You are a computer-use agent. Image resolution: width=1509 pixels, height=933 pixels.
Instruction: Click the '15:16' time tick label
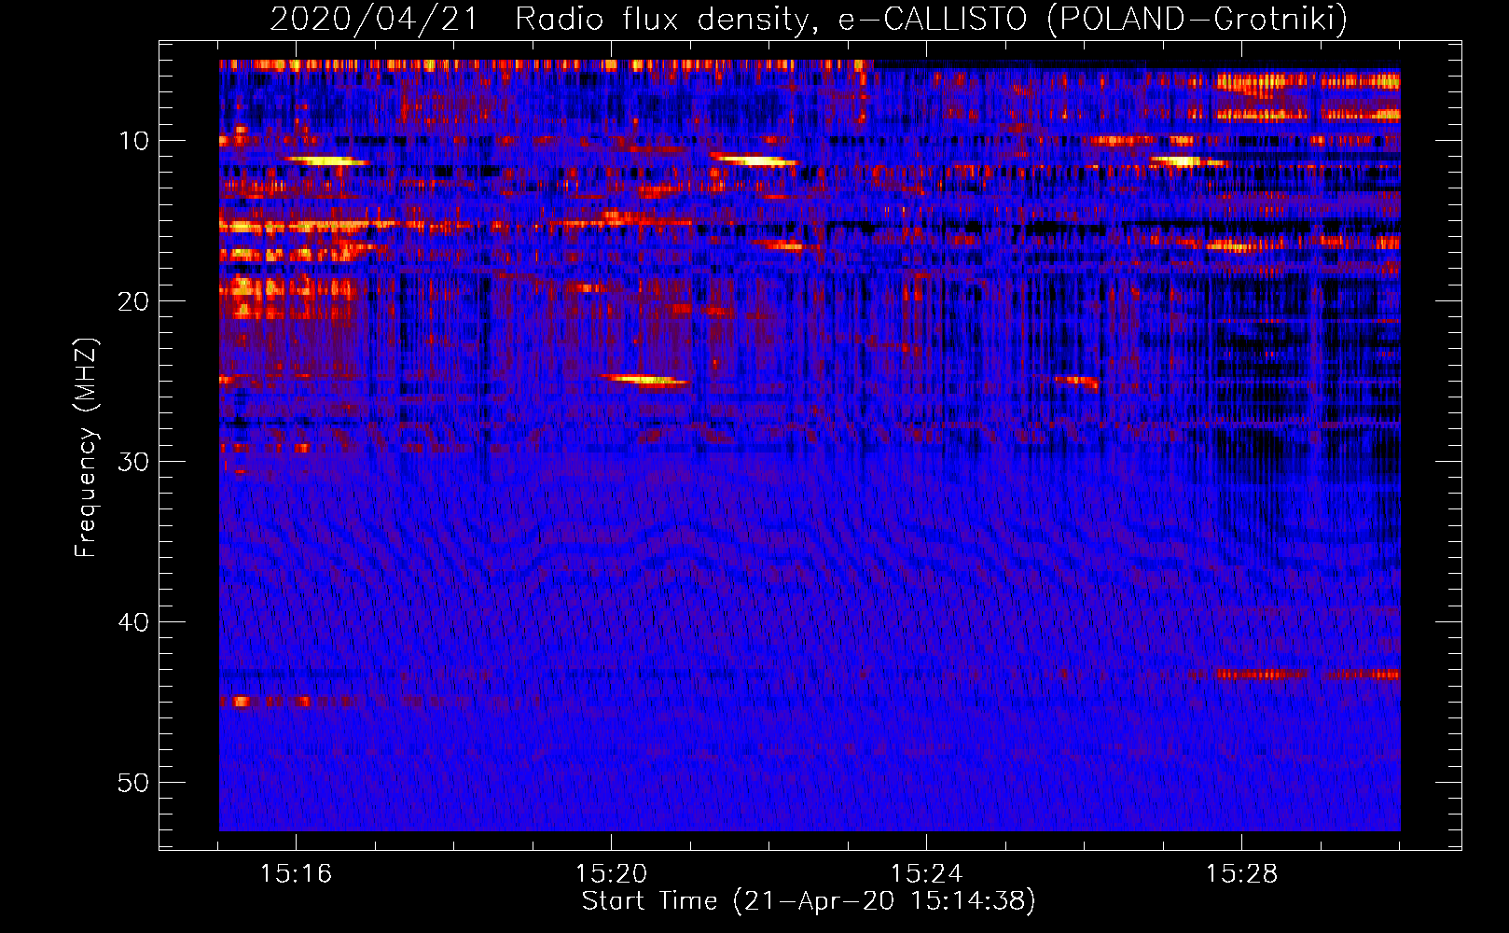click(x=296, y=874)
